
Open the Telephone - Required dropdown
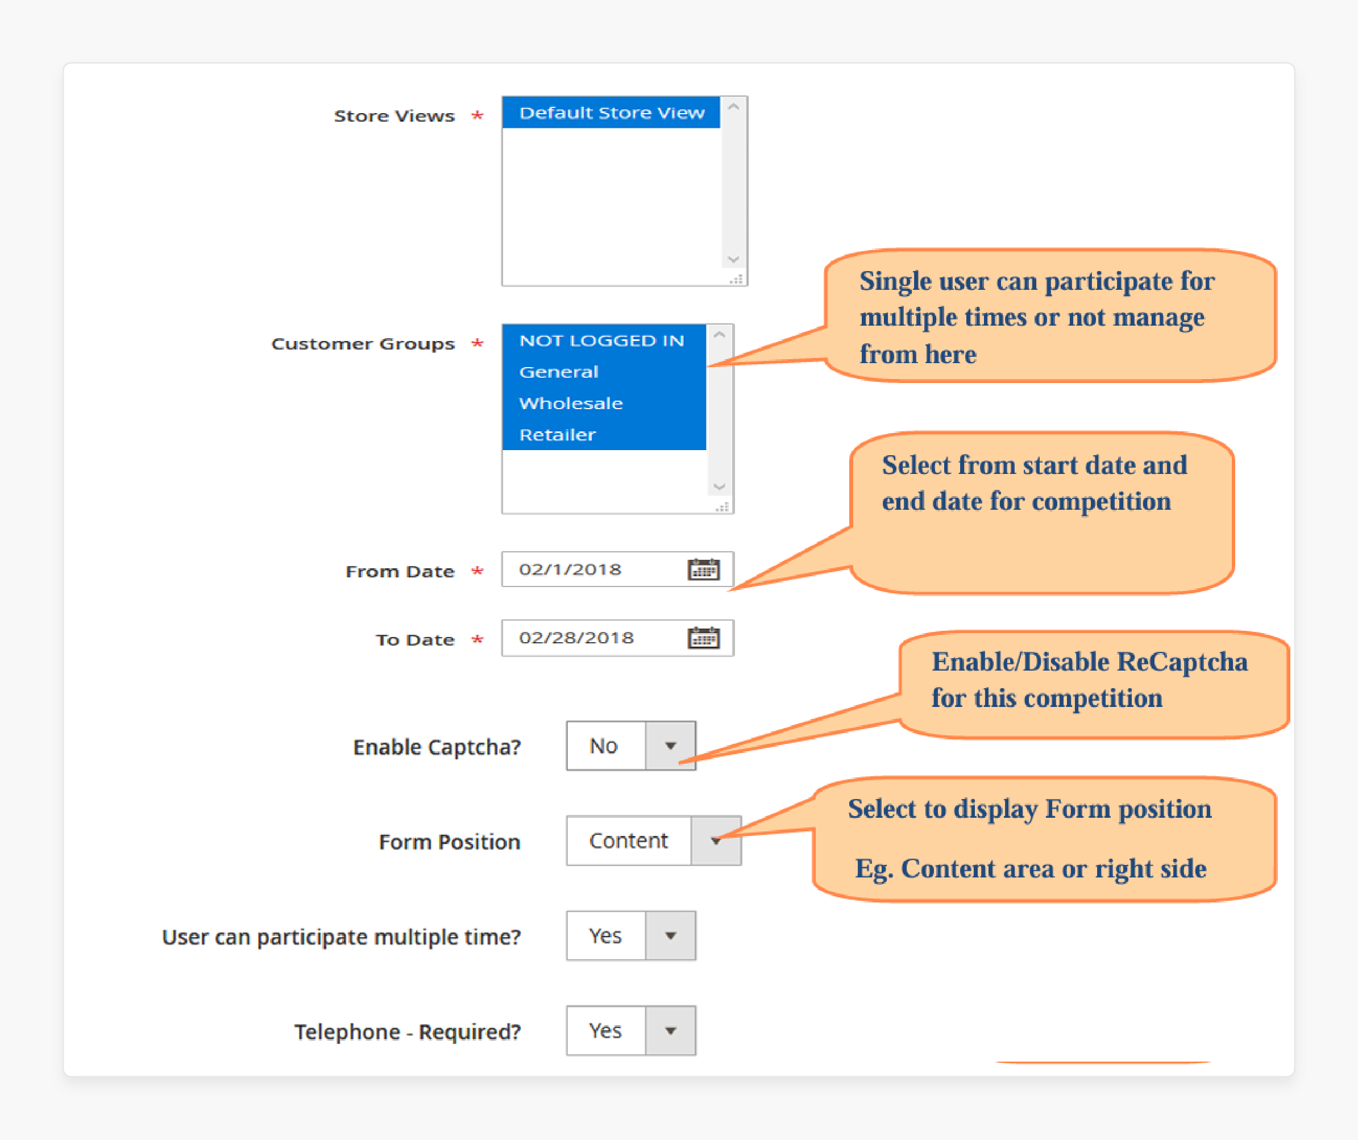point(631,1030)
